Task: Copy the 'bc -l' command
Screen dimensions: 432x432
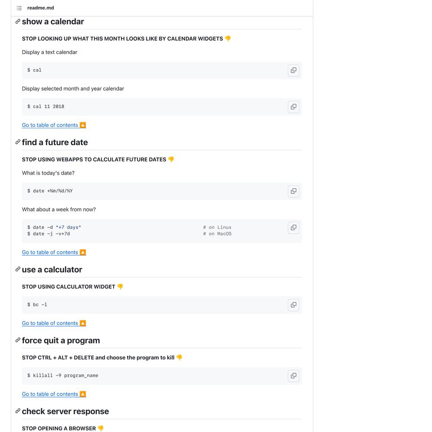Action: (x=293, y=305)
